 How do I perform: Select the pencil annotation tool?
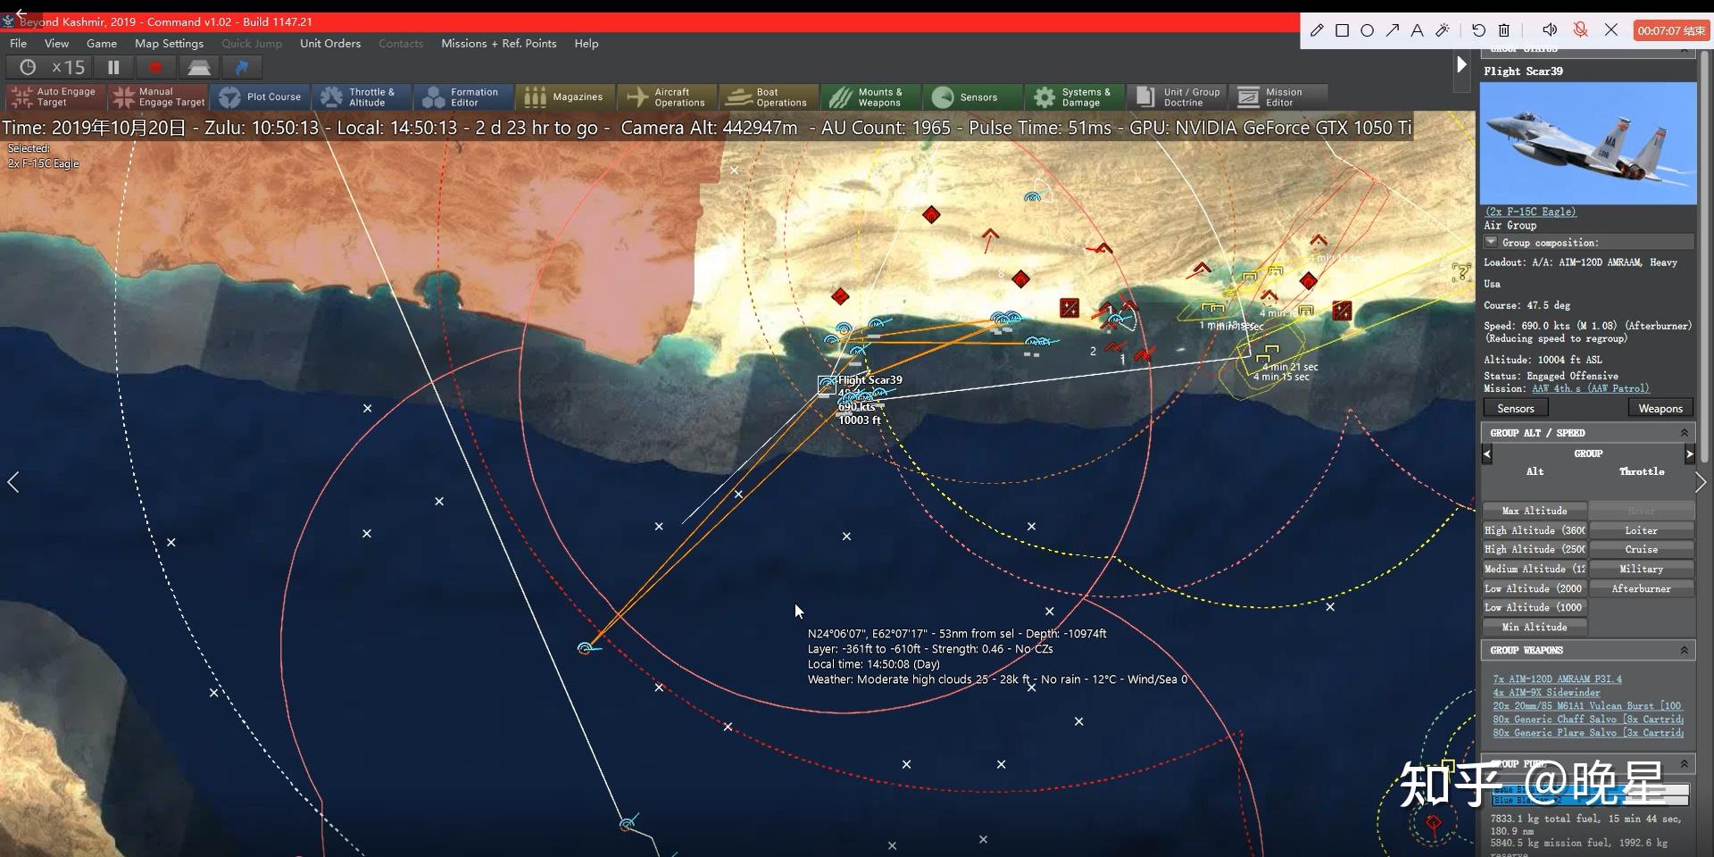1317,30
